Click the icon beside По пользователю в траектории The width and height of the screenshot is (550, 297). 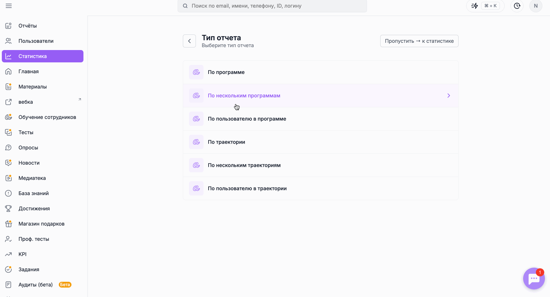(x=196, y=188)
